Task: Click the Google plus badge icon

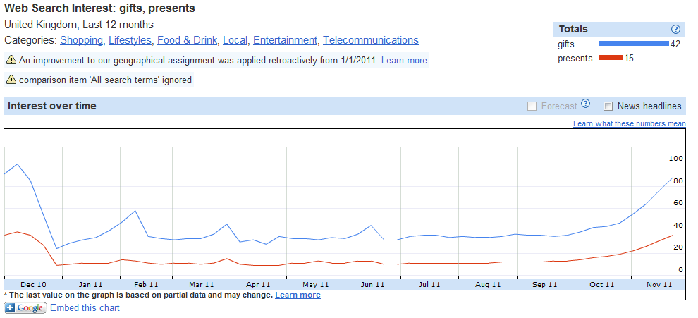Action: (x=25, y=307)
